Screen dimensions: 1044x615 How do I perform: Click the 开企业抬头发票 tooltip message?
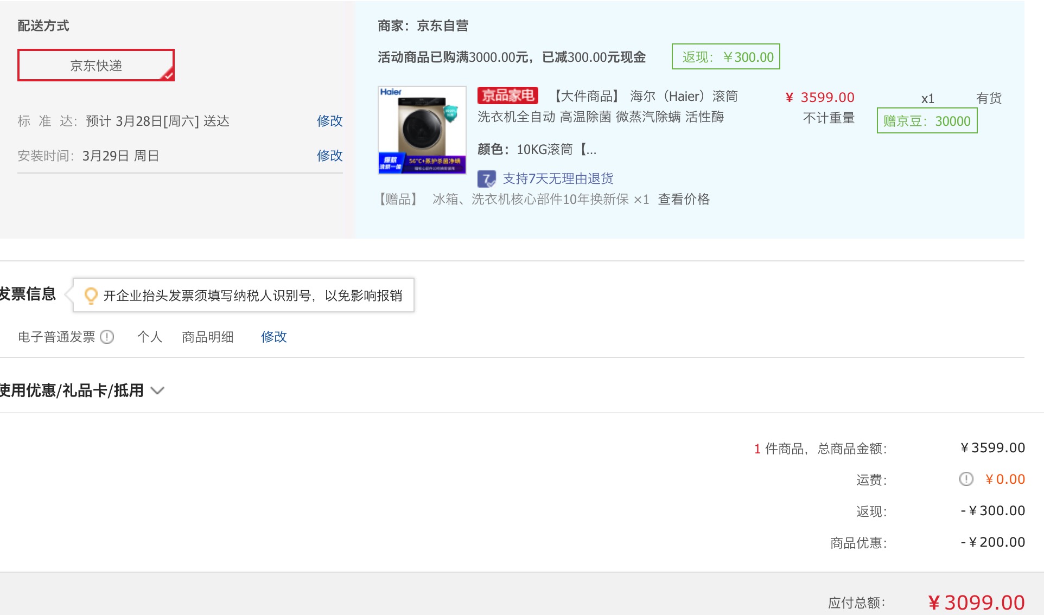(253, 296)
